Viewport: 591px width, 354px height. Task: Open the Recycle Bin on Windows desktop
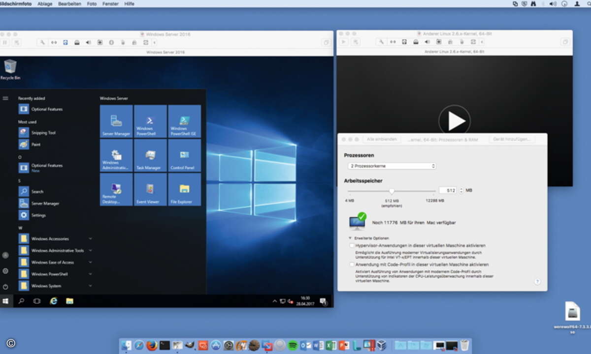(10, 69)
